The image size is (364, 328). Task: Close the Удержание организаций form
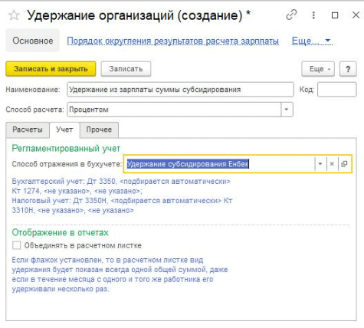tap(356, 15)
